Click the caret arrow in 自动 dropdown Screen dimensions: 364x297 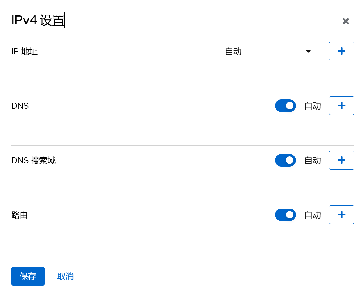coord(308,51)
